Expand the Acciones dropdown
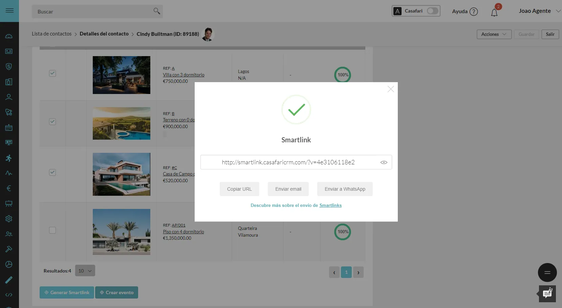 click(x=494, y=34)
